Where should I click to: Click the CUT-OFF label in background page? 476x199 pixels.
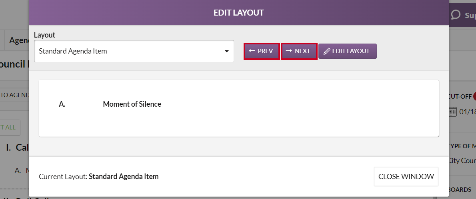[x=460, y=97]
